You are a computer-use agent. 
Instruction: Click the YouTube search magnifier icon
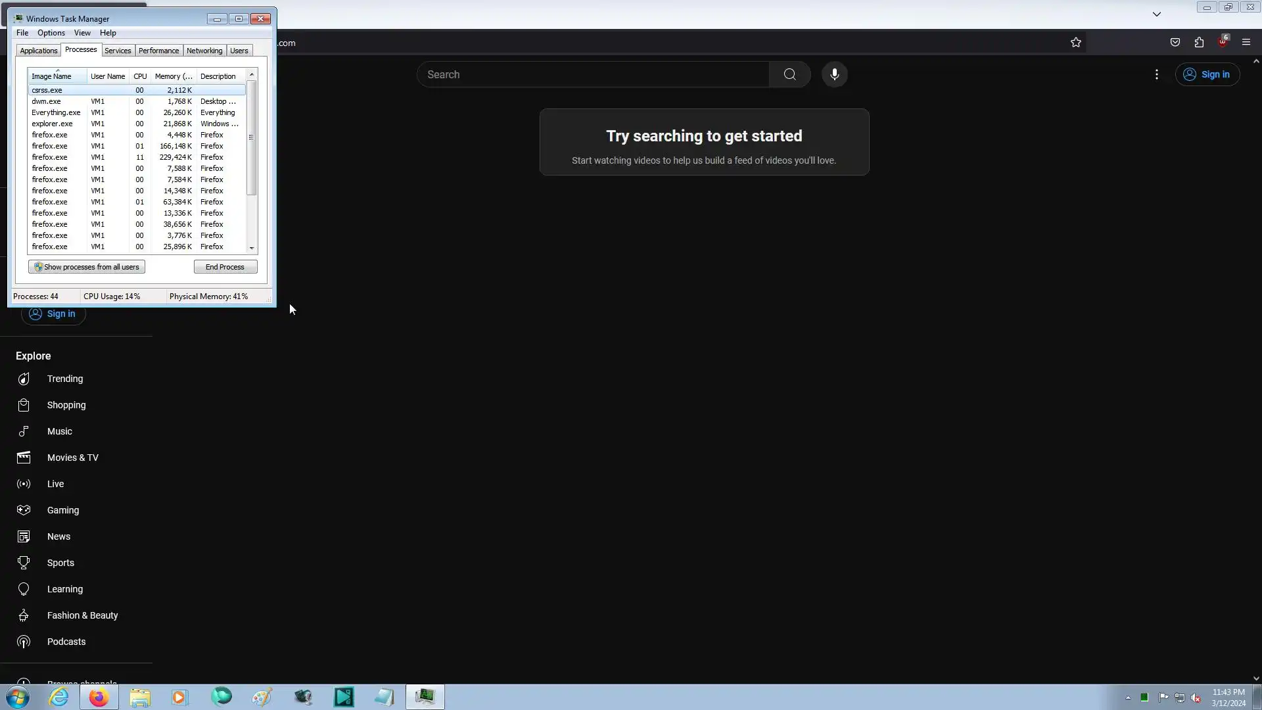(x=789, y=74)
